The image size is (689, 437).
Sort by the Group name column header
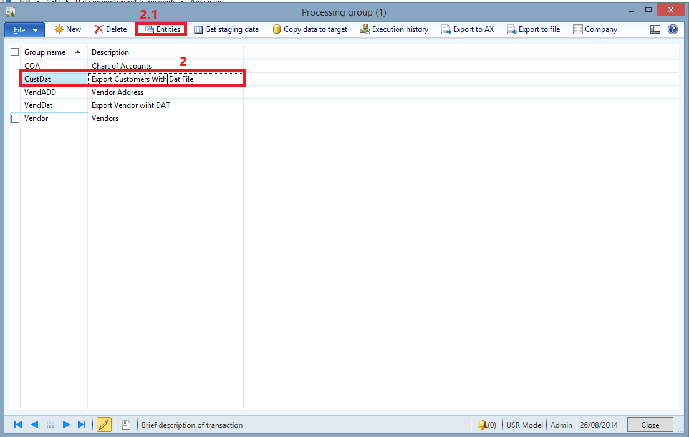coord(45,52)
